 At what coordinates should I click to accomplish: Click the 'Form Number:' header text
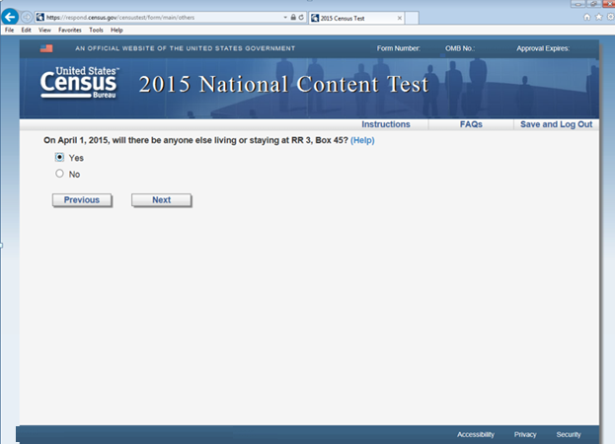399,48
